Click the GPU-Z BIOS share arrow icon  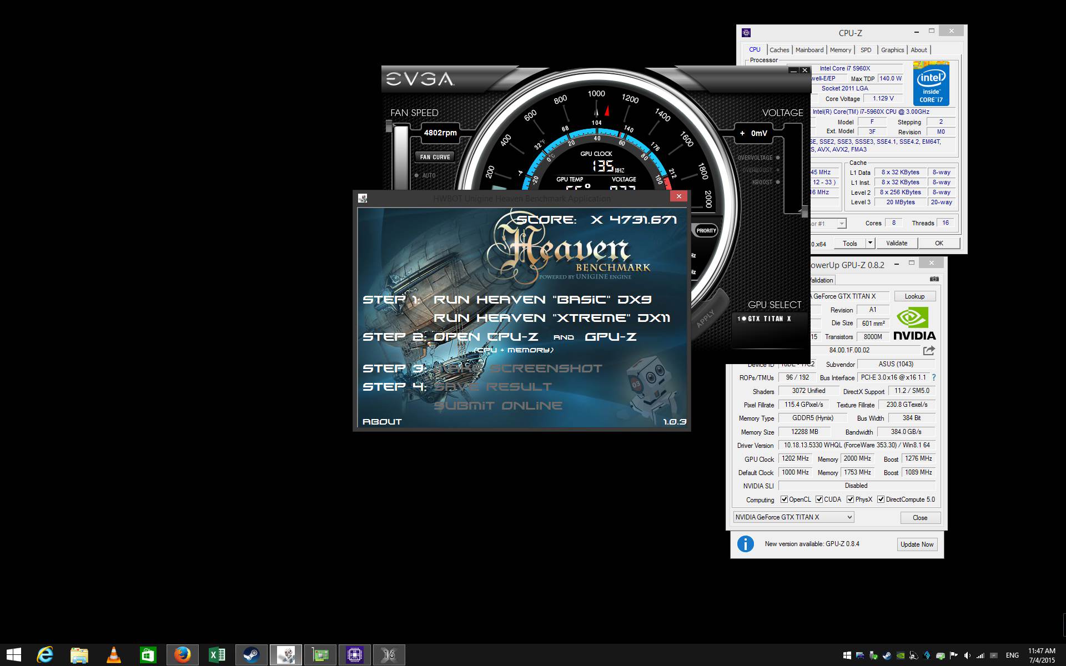(x=929, y=350)
